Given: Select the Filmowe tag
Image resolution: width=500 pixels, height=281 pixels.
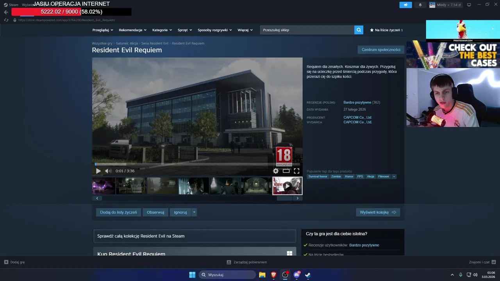Looking at the screenshot, I should tap(384, 176).
